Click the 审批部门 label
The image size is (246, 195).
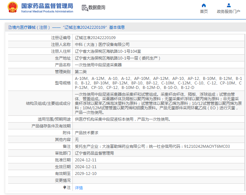(x=63, y=153)
